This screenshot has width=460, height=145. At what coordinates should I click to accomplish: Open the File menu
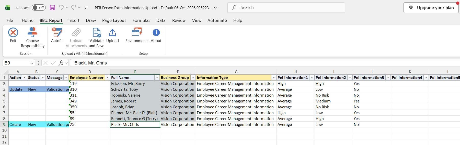[x=10, y=20]
